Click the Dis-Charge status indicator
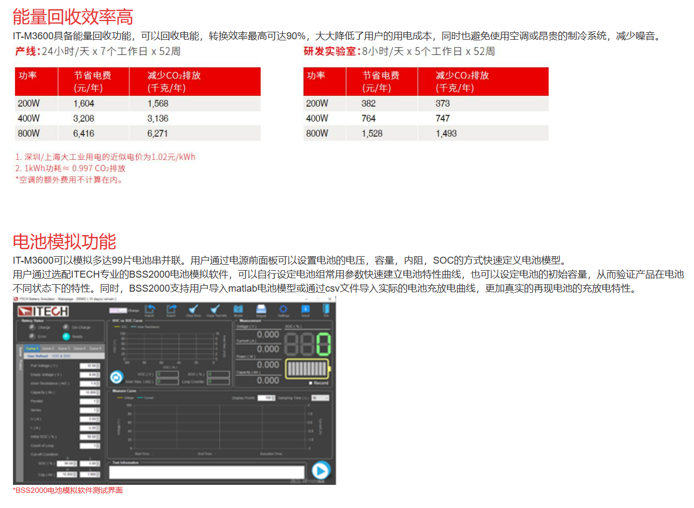The width and height of the screenshot is (694, 508). click(x=66, y=327)
